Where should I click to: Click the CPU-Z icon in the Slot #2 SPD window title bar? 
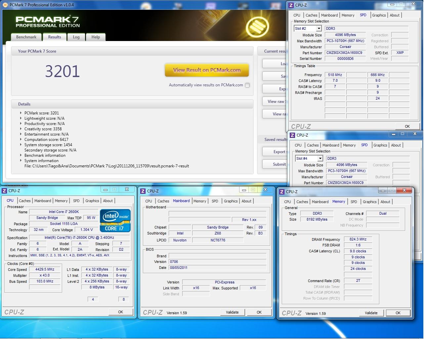tap(291, 5)
